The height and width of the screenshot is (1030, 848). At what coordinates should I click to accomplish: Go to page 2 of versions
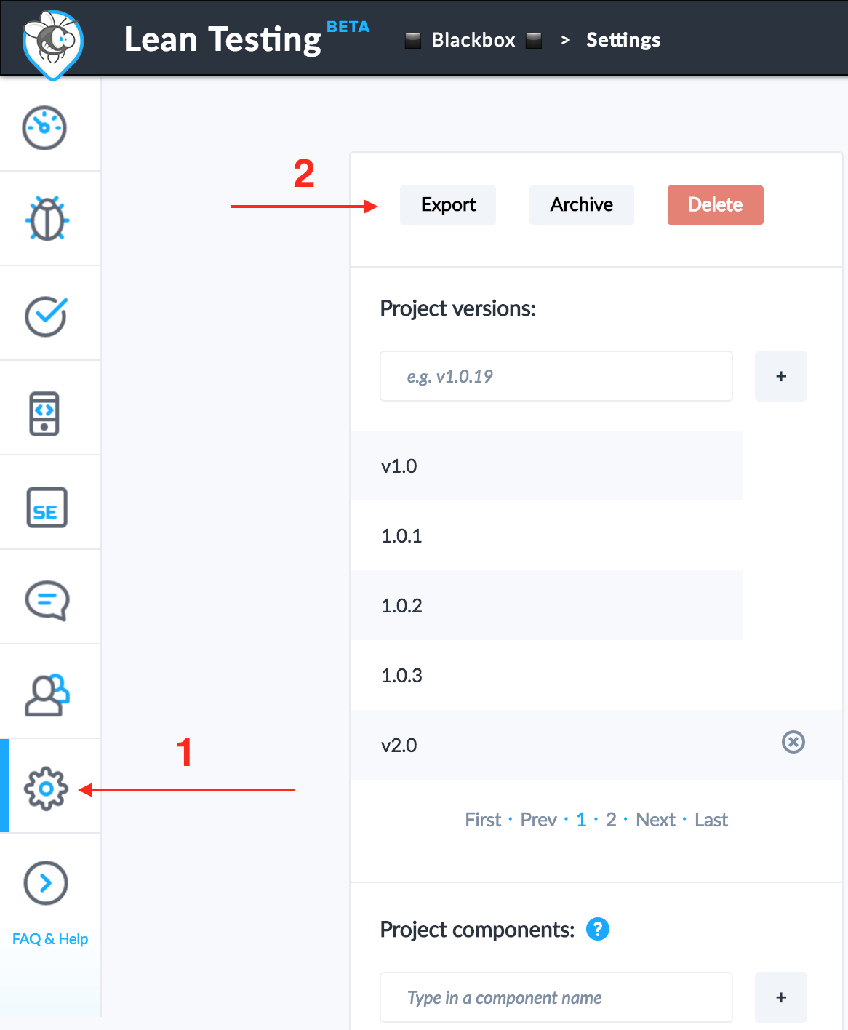[x=611, y=820]
